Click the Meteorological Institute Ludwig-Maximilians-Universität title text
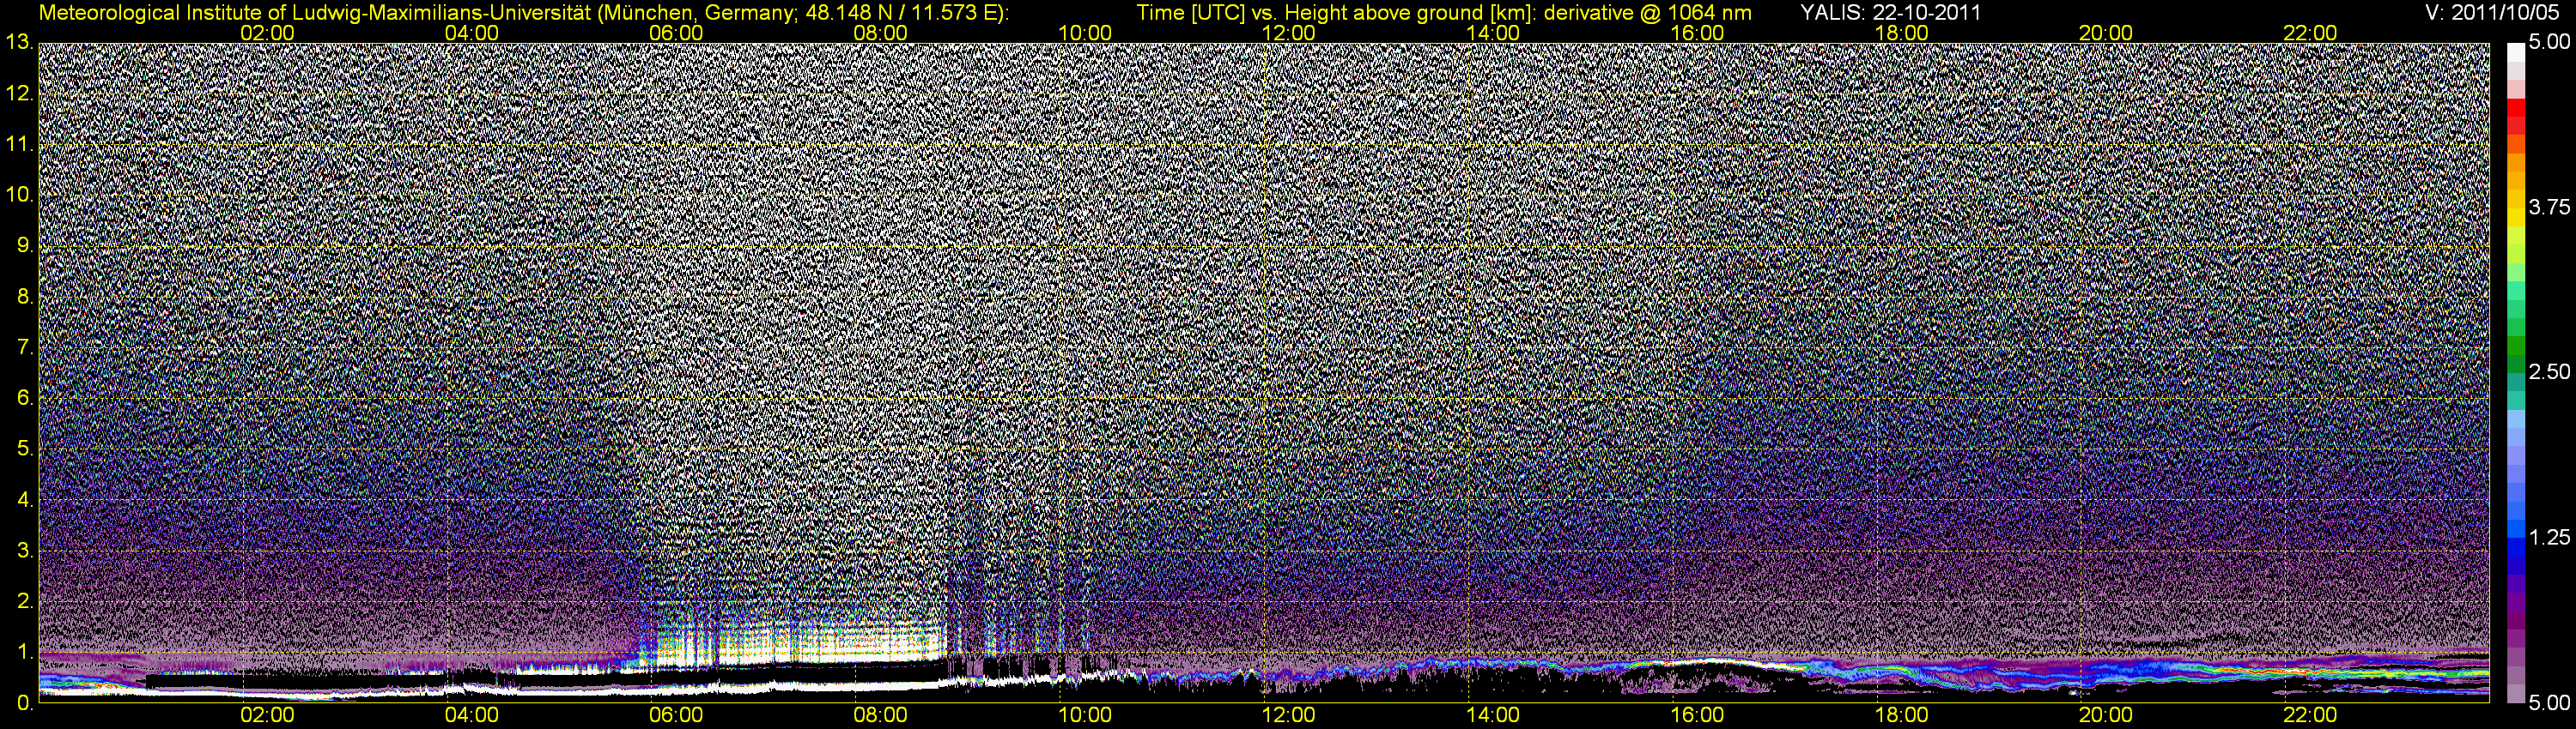The image size is (2576, 729). click(x=523, y=13)
